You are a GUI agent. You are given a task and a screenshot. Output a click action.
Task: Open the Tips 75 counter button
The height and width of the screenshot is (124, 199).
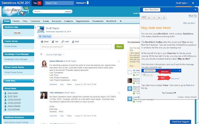pos(37,3)
